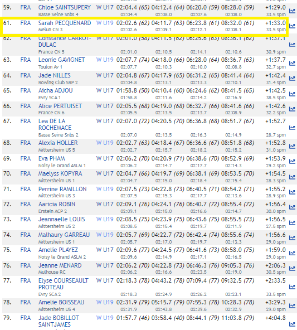Open chart icon for Jeannaelle LOUIS row
The width and height of the screenshot is (297, 330).
coord(292,222)
